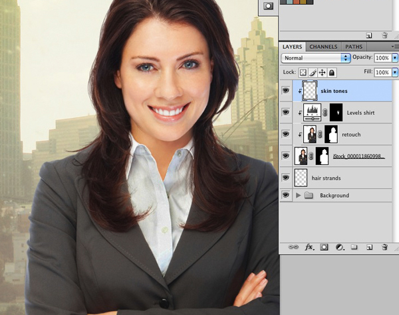Hide the hair strands layer

pyautogui.click(x=286, y=178)
